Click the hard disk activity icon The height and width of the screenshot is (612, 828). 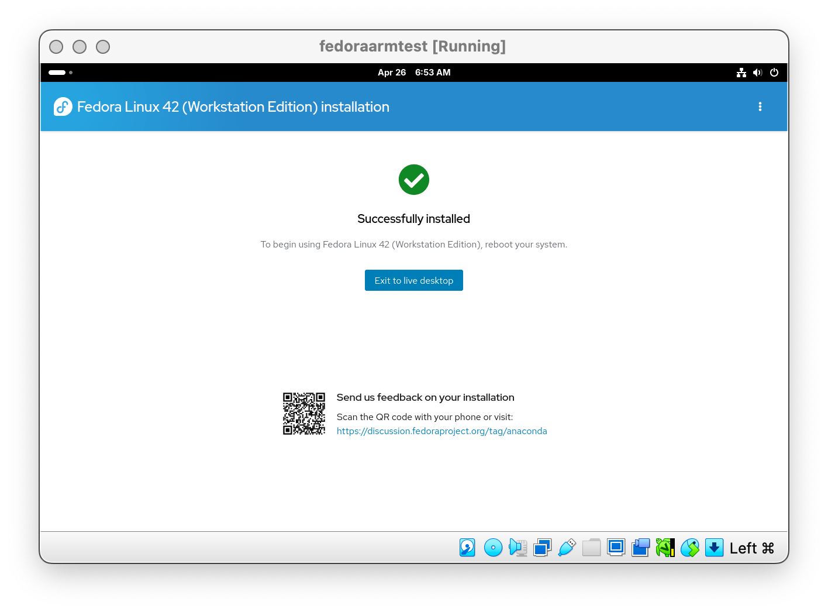(x=467, y=548)
